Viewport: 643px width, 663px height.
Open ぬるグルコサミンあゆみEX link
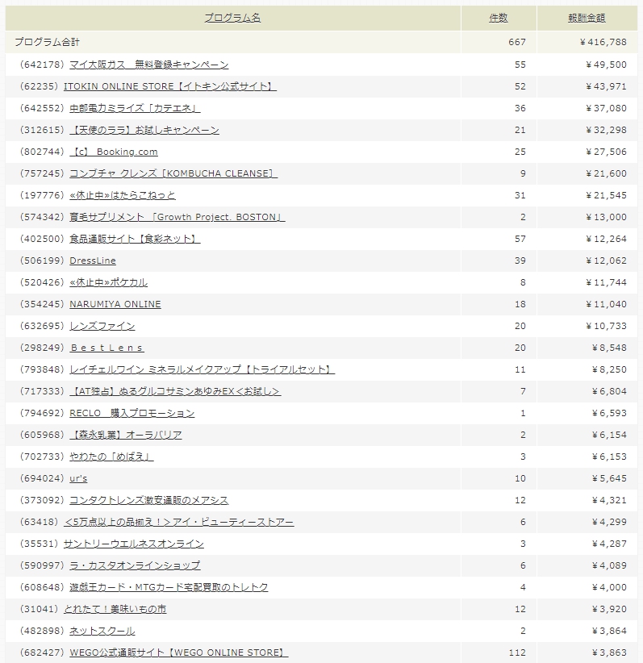pyautogui.click(x=175, y=391)
